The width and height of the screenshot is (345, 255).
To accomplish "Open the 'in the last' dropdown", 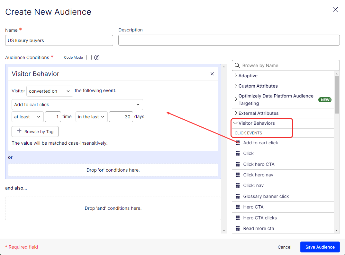I will 91,117.
